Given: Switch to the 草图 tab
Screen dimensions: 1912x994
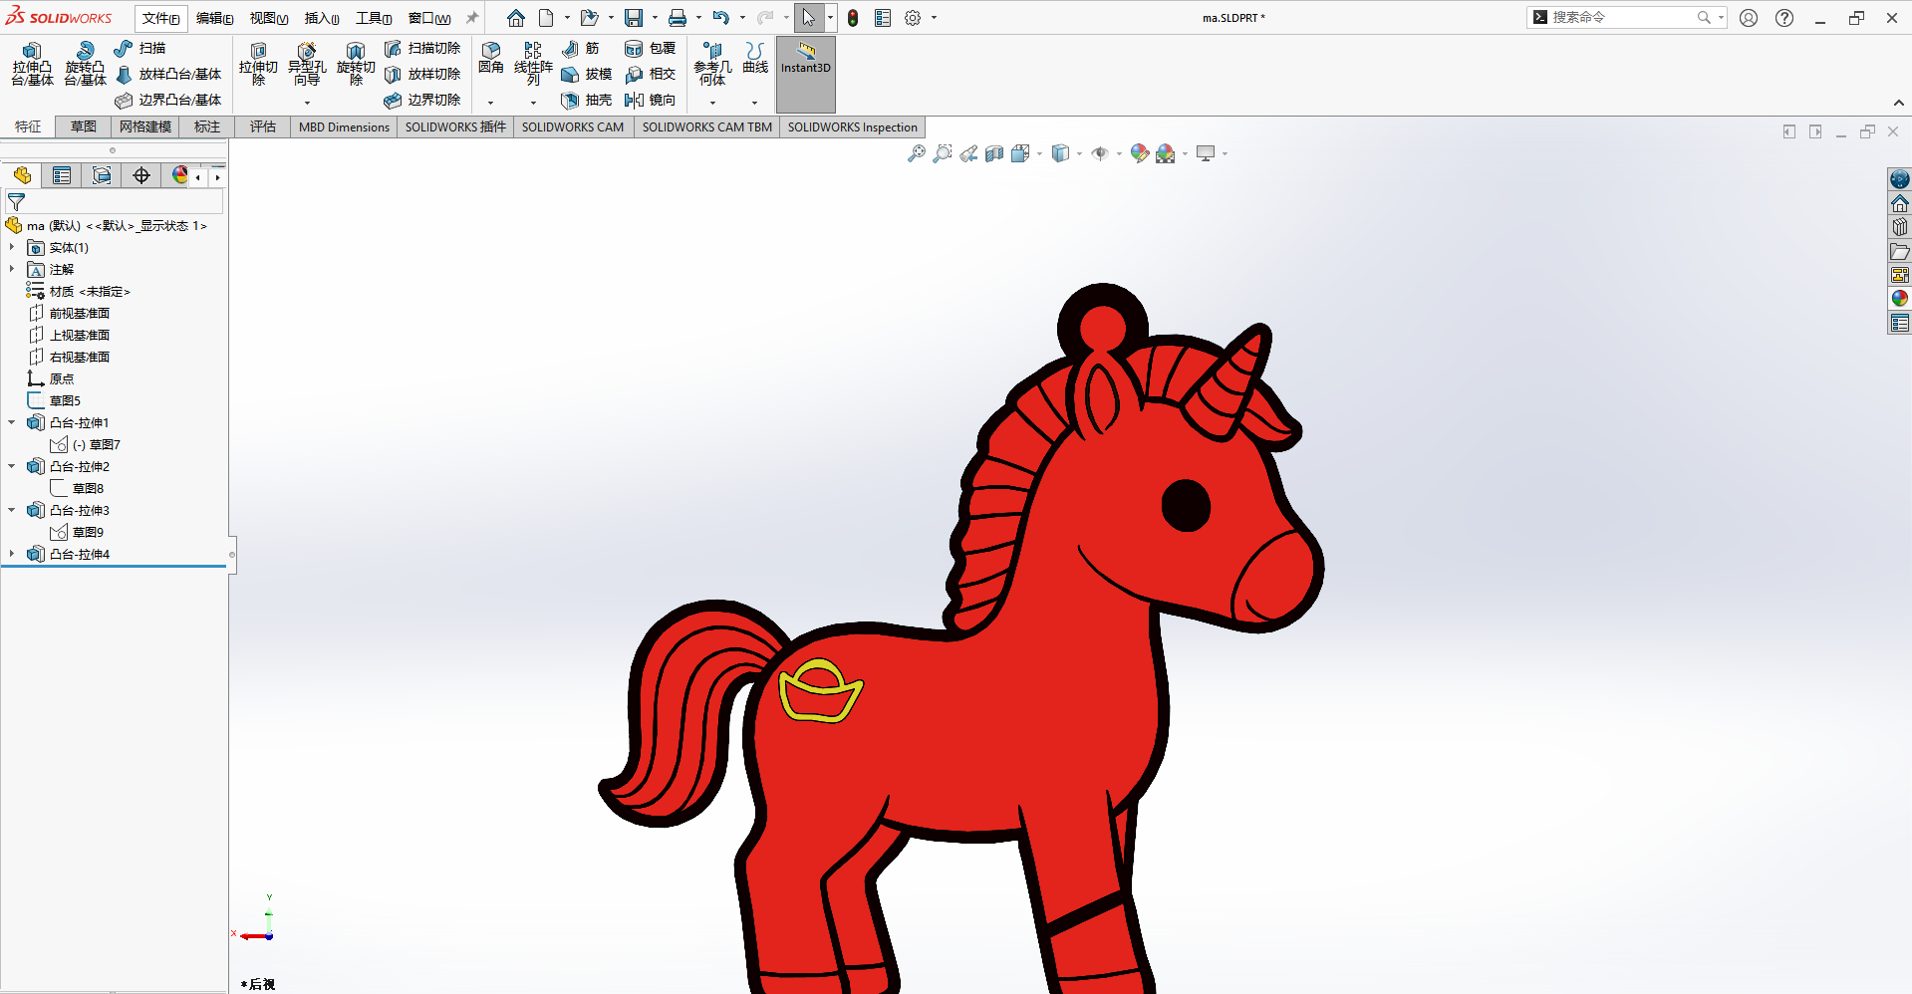Looking at the screenshot, I should (84, 126).
